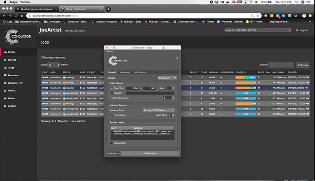
Task: Open the Project dropdown showing testproject
Action: (x=167, y=78)
